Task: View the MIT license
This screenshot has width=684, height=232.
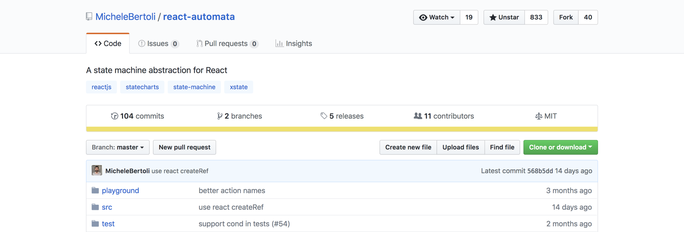Action: pos(546,116)
